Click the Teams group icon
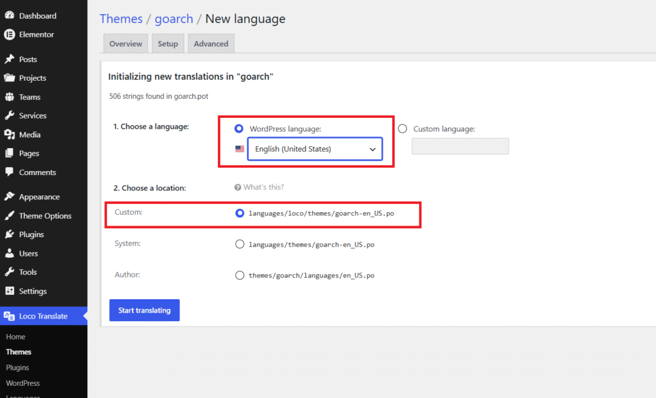Viewport: 656px width, 398px height. [x=9, y=97]
